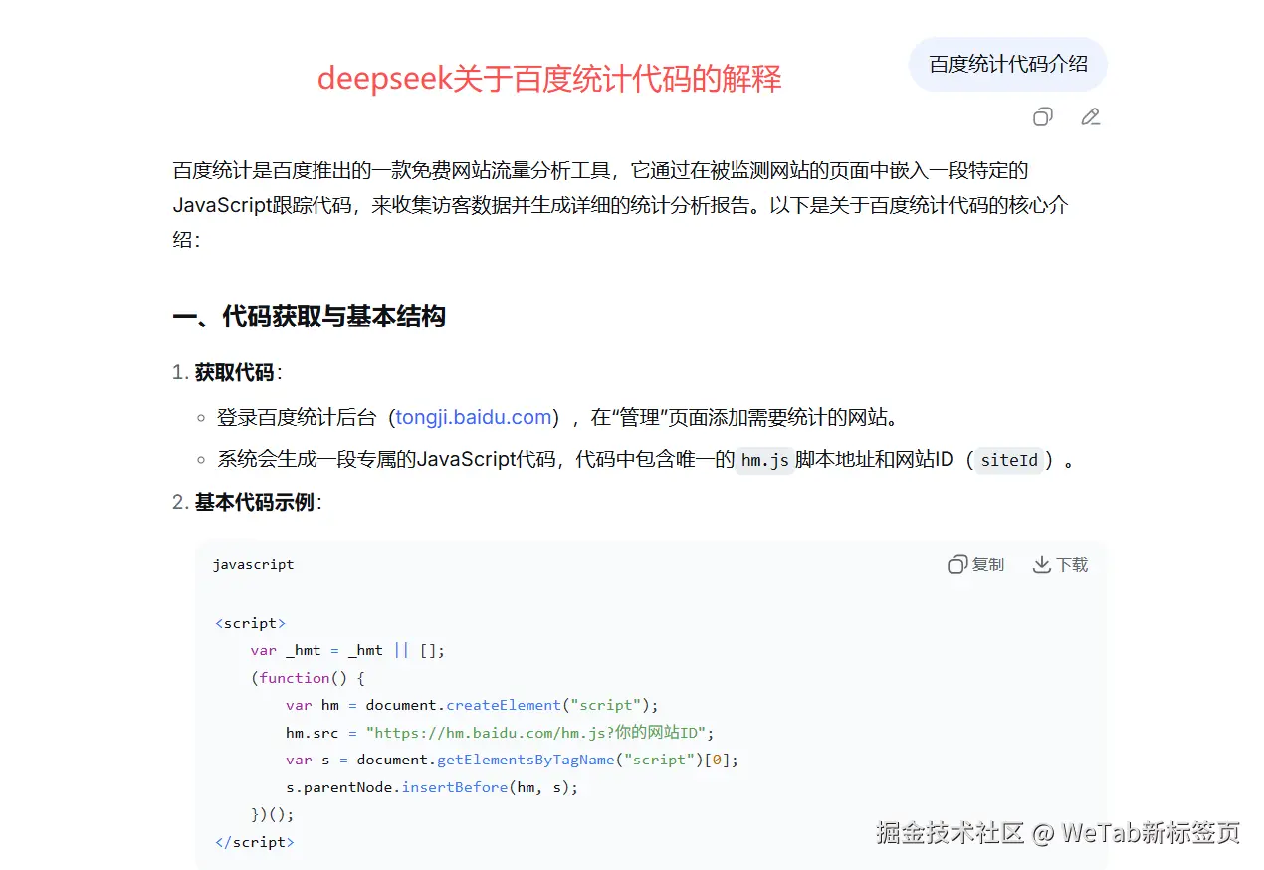
Task: Click the inline code chip hm.js
Action: point(764,460)
